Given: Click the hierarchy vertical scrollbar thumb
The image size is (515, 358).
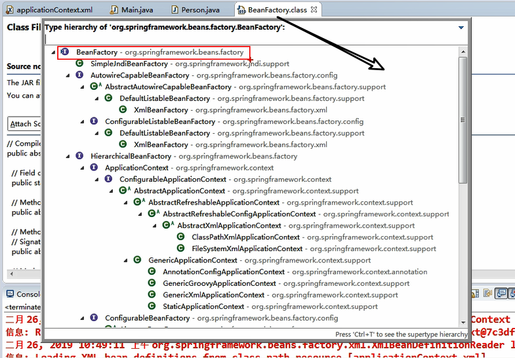Looking at the screenshot, I should (x=463, y=120).
